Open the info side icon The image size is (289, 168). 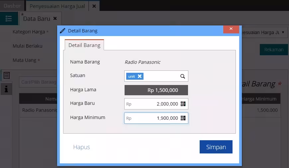[x=6, y=89]
